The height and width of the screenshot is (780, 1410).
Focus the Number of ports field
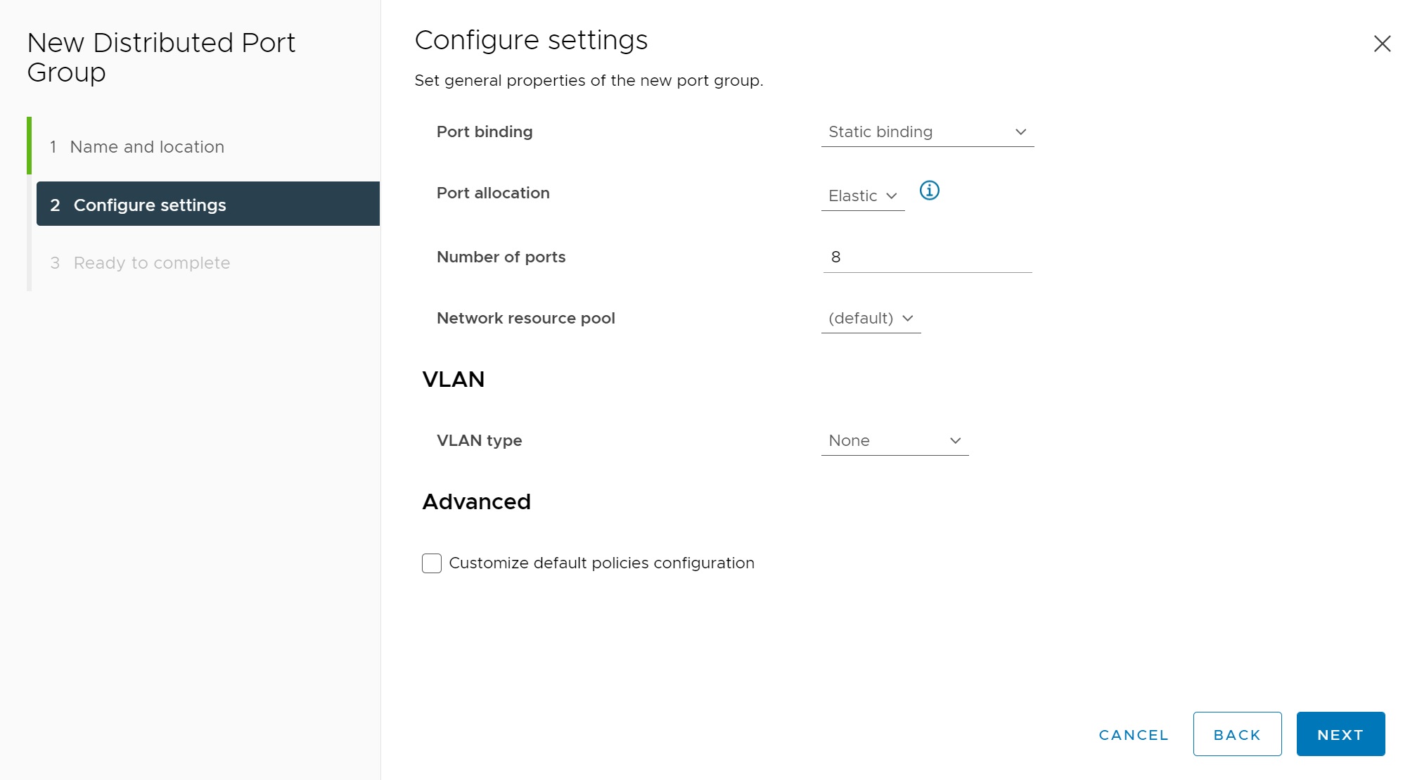pyautogui.click(x=927, y=257)
